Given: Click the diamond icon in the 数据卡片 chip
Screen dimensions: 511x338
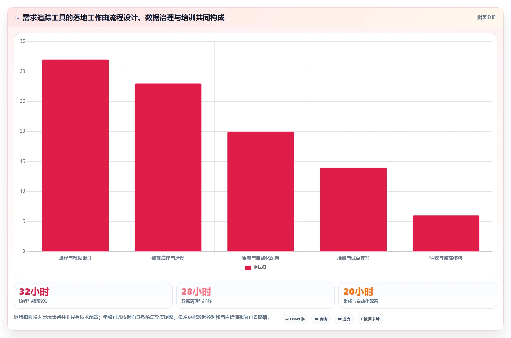Looking at the screenshot, I should (x=362, y=319).
